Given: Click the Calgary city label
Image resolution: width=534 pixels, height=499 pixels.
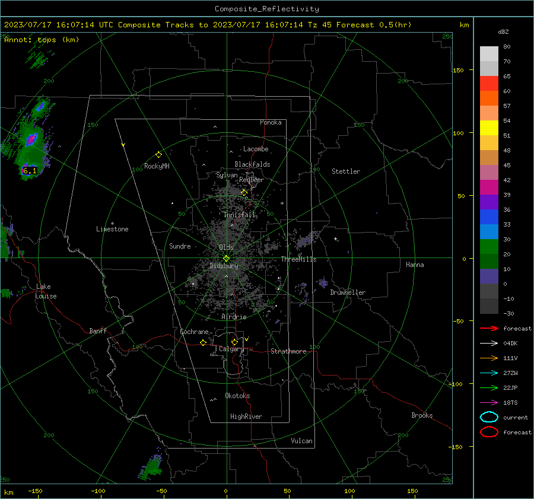Looking at the screenshot, I should click(x=231, y=349).
